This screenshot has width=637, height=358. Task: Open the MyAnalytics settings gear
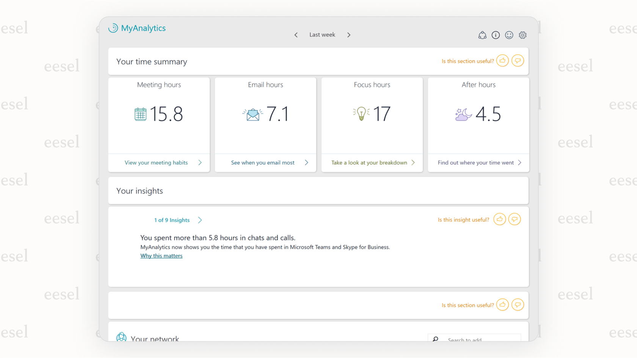(522, 35)
